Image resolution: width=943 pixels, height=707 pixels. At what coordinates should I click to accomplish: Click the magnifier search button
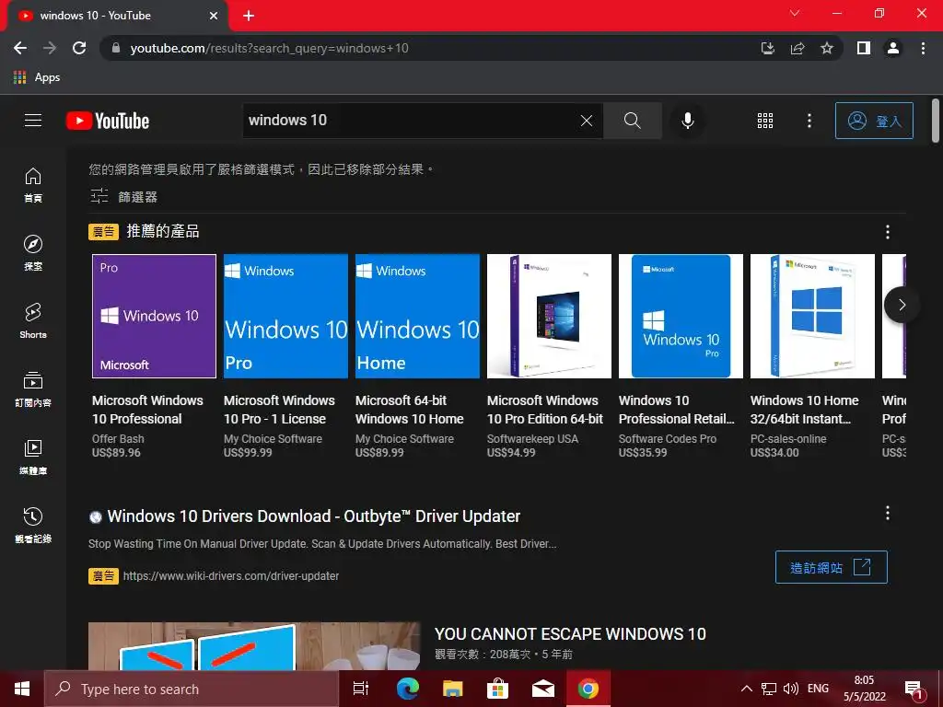pos(632,121)
